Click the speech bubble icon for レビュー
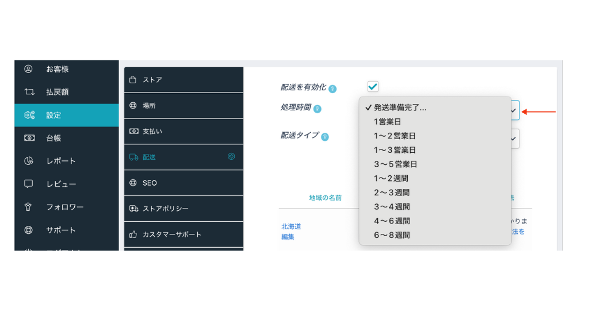The height and width of the screenshot is (331, 589). [28, 183]
